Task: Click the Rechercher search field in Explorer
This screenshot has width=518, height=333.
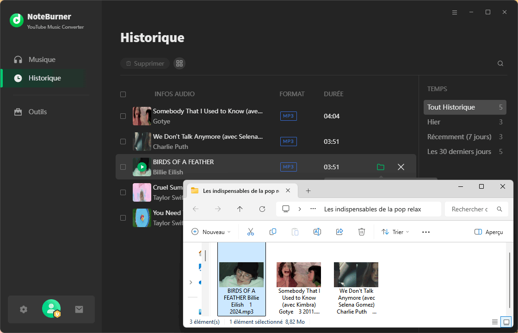Action: tap(476, 209)
